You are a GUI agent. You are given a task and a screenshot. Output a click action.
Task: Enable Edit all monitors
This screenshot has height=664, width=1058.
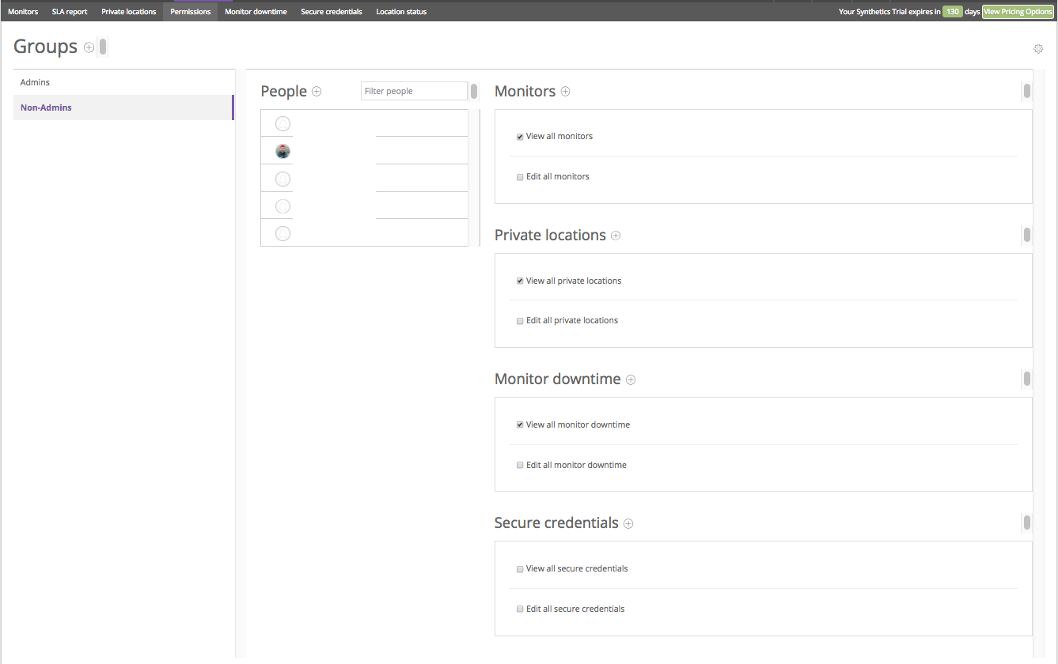pos(520,177)
